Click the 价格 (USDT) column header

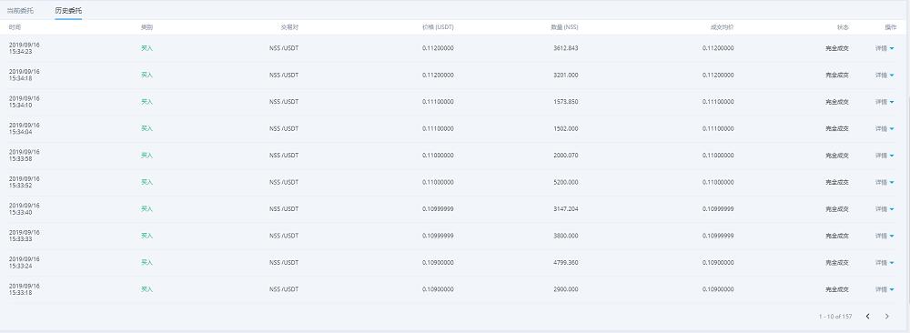pyautogui.click(x=439, y=27)
